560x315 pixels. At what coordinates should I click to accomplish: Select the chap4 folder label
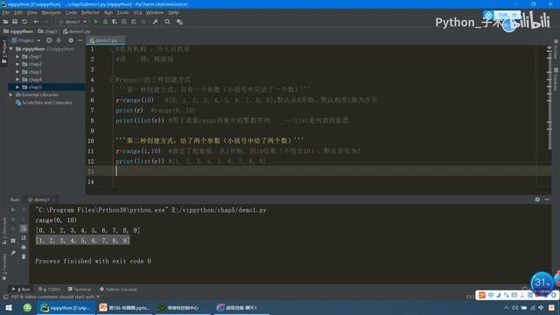coord(35,80)
